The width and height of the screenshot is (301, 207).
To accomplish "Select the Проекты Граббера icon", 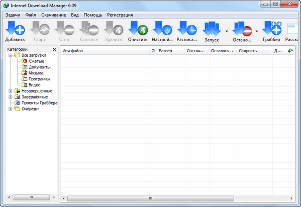I will (17, 102).
